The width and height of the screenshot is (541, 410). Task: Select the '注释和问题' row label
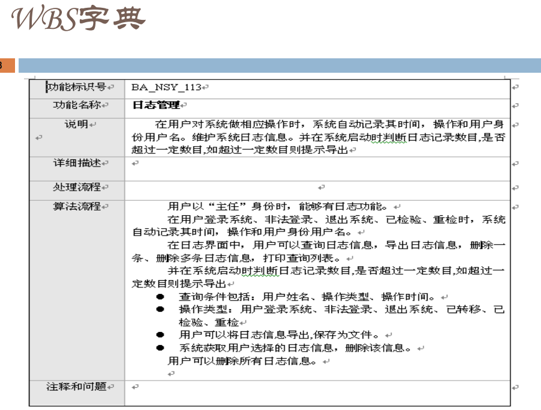click(76, 387)
